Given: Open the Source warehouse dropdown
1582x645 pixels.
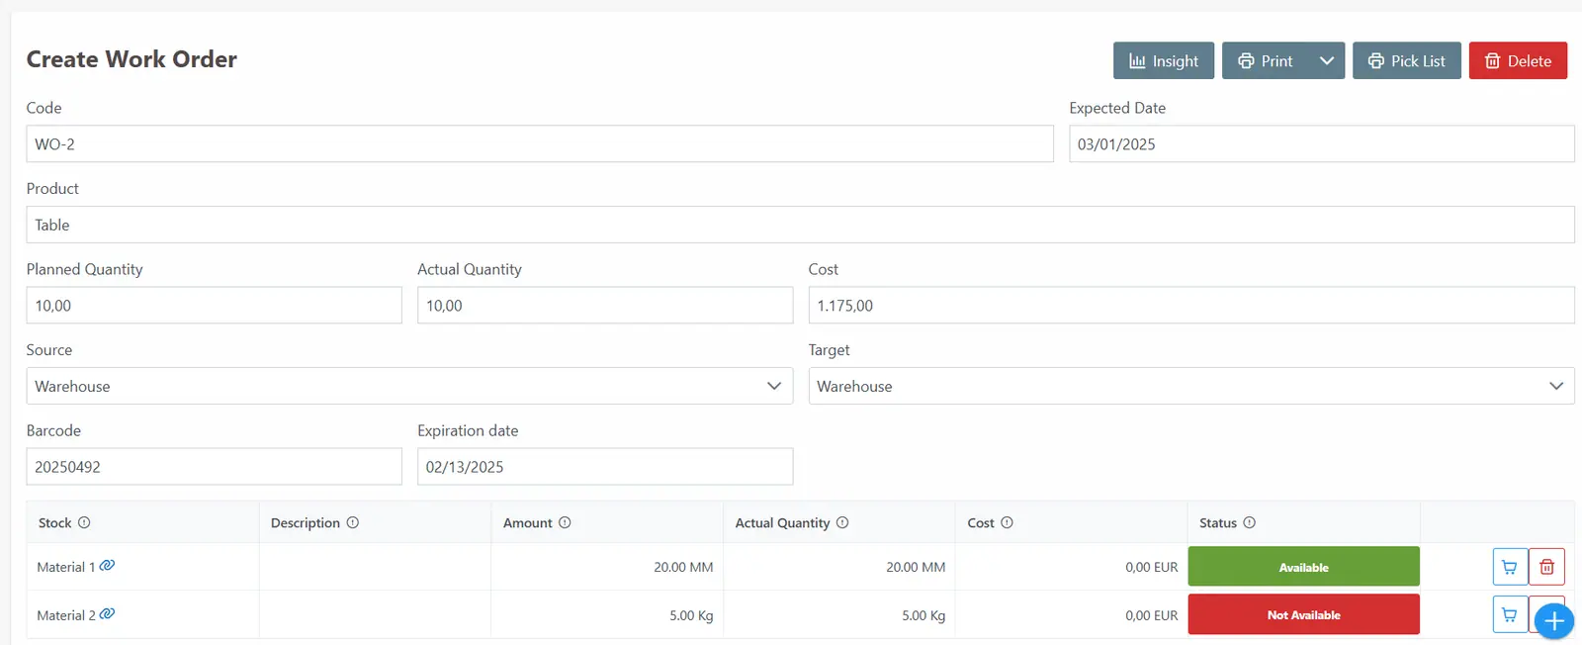Looking at the screenshot, I should click(x=409, y=386).
